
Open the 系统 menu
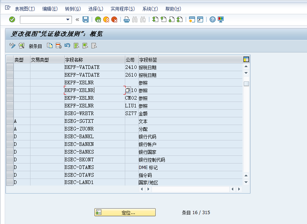[x=149, y=8]
